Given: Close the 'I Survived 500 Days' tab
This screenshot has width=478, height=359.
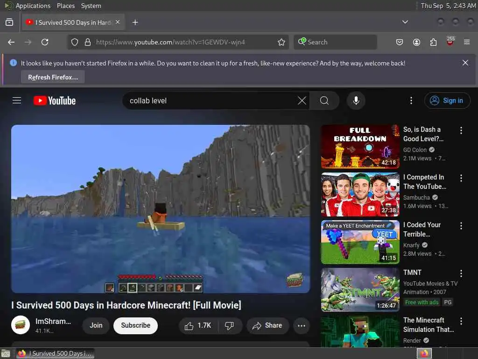Looking at the screenshot, I should tap(118, 22).
